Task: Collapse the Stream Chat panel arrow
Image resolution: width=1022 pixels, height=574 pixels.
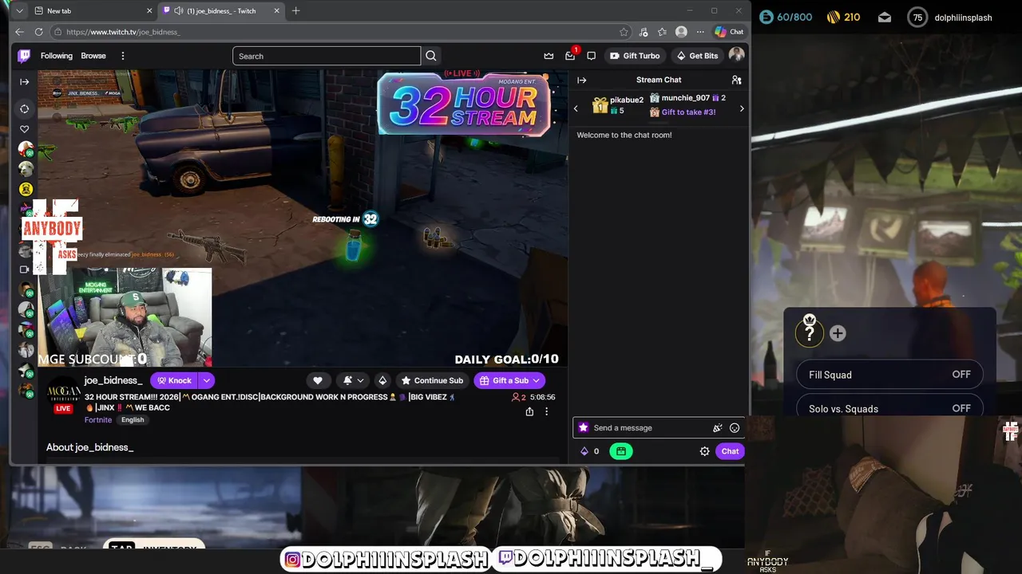Action: pyautogui.click(x=582, y=80)
